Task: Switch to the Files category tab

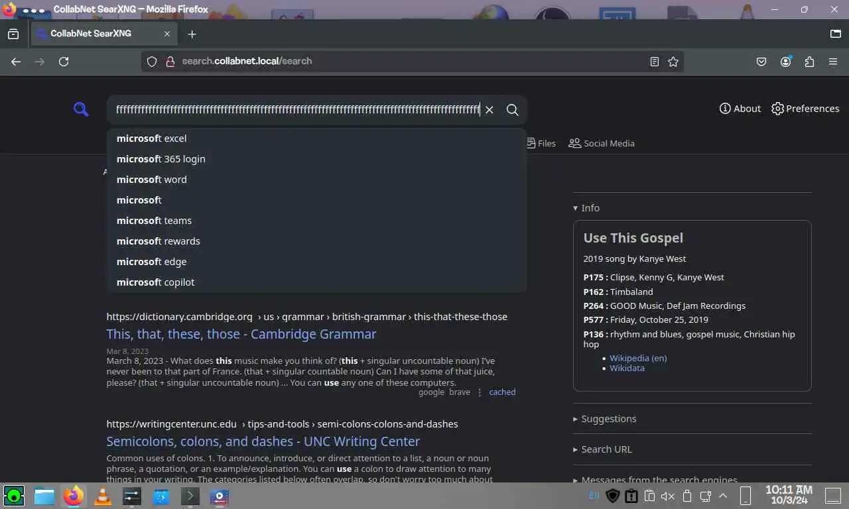Action: (541, 143)
